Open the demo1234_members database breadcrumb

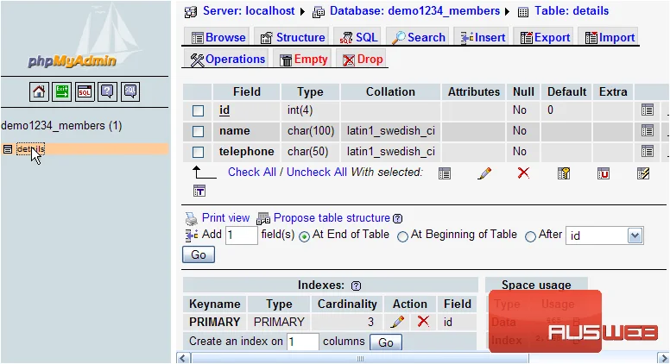[414, 11]
